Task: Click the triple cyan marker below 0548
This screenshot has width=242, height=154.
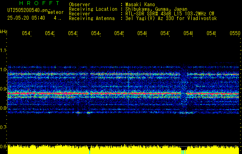Action: tap(184, 152)
